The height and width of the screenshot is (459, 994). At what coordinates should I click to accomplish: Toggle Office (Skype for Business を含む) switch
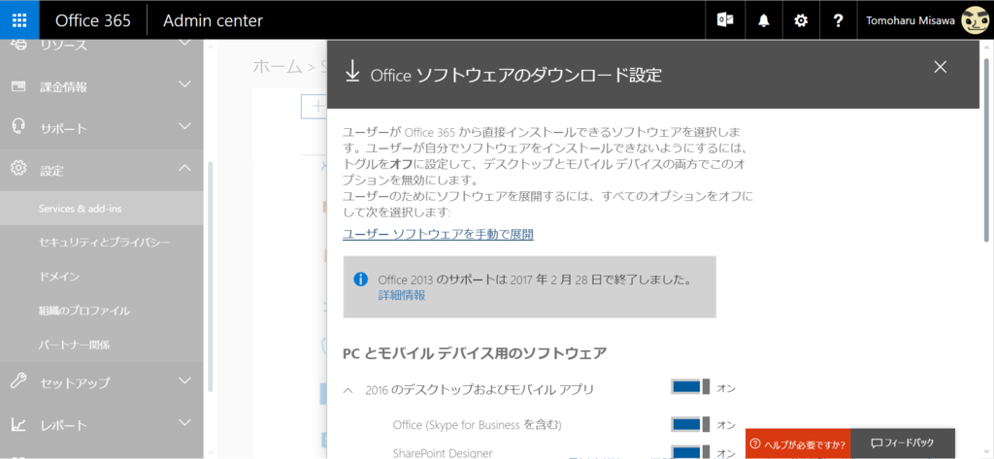pos(690,423)
